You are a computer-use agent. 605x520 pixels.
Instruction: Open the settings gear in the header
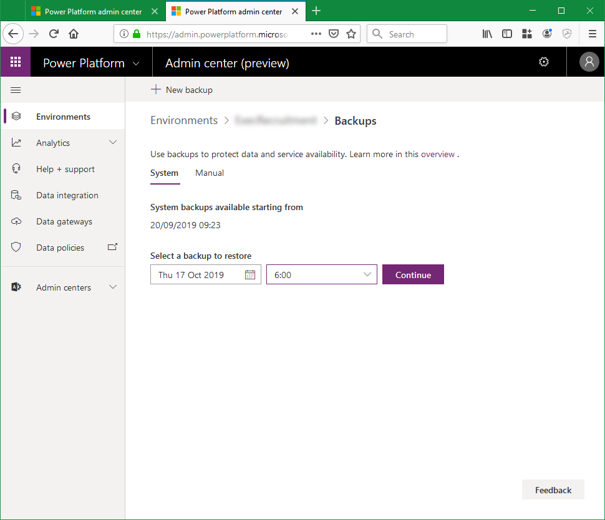pos(543,62)
